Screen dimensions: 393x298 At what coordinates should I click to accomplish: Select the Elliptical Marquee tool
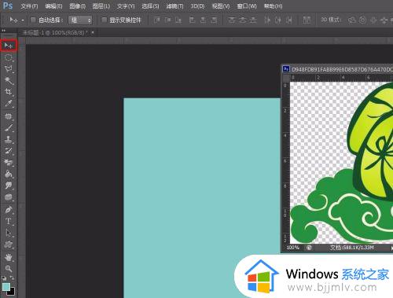point(9,57)
